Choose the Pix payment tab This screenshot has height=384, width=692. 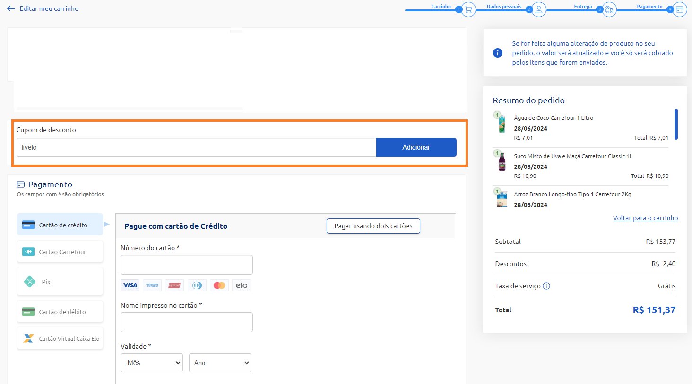(60, 282)
